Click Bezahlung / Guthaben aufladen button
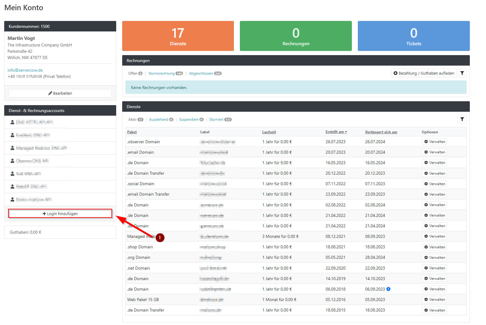 (x=424, y=73)
